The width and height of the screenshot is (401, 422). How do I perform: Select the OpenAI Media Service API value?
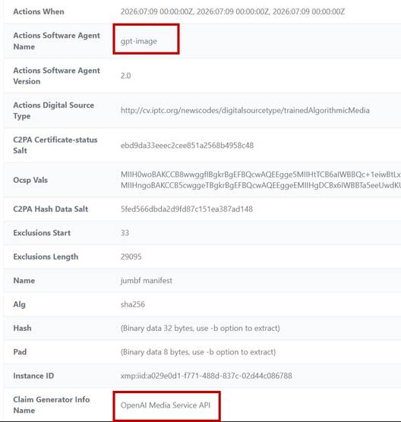coord(166,405)
